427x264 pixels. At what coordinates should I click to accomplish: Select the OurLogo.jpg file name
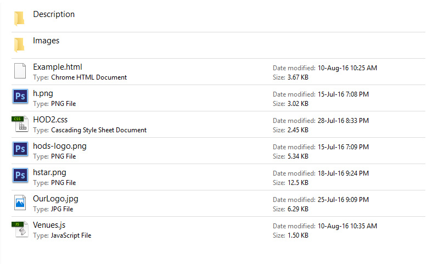[x=55, y=199]
